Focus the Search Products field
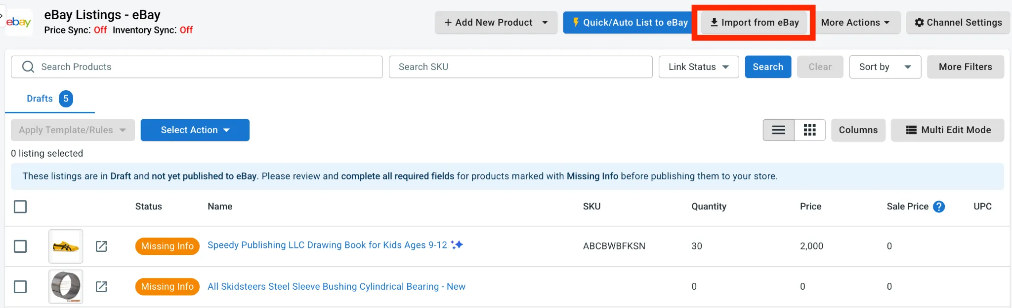The image size is (1012, 308). click(197, 67)
